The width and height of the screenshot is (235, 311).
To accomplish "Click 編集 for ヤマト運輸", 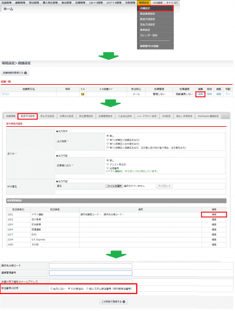I will 214,215.
